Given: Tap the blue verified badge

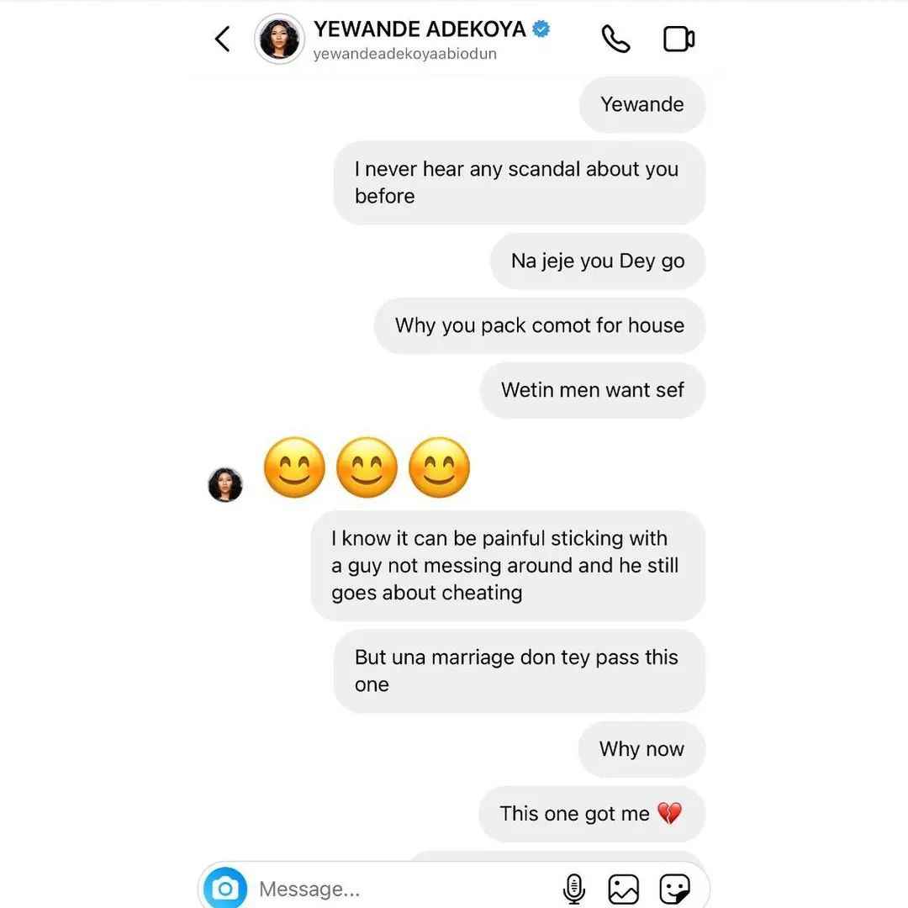Looking at the screenshot, I should [541, 29].
